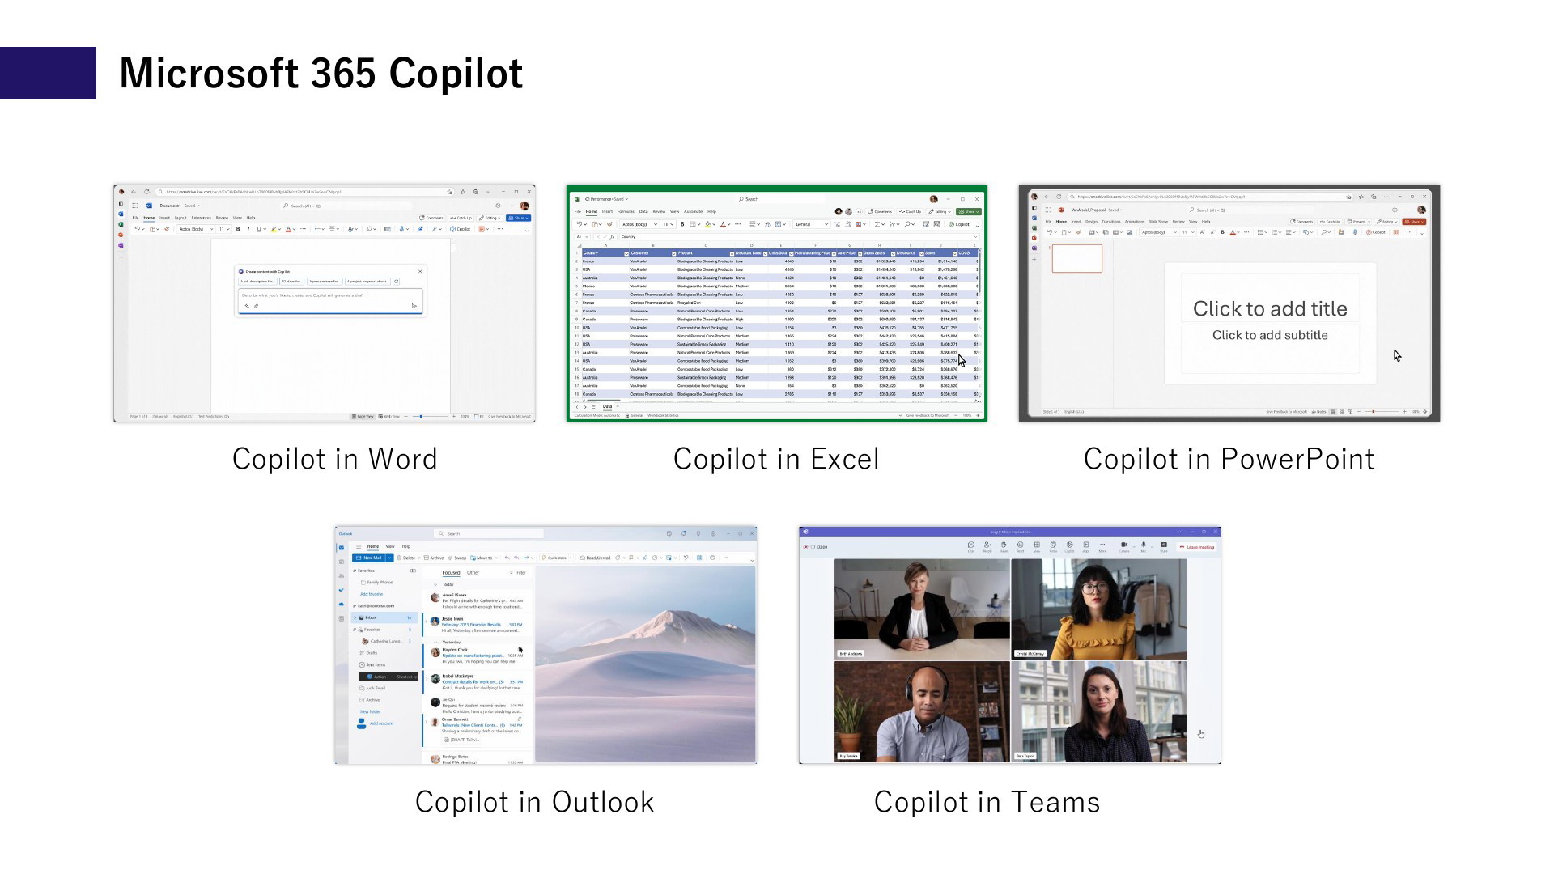Select the Other inbox tab in Outlook
The width and height of the screenshot is (1554, 874).
click(473, 572)
